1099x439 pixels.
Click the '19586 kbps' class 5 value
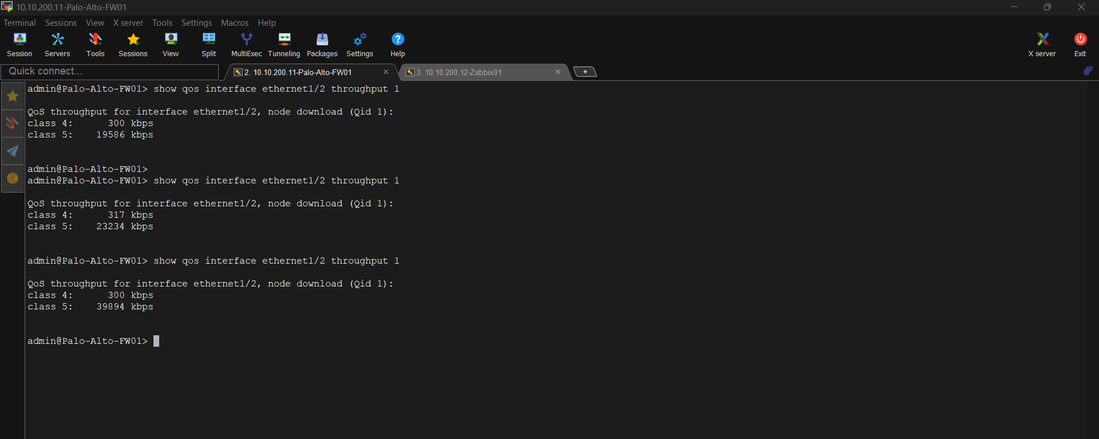[125, 135]
